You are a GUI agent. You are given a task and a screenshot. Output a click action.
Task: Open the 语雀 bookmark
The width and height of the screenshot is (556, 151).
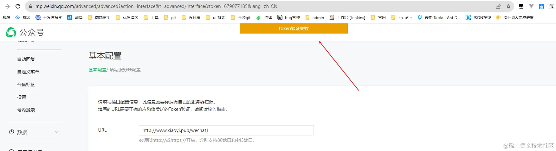pos(264,18)
